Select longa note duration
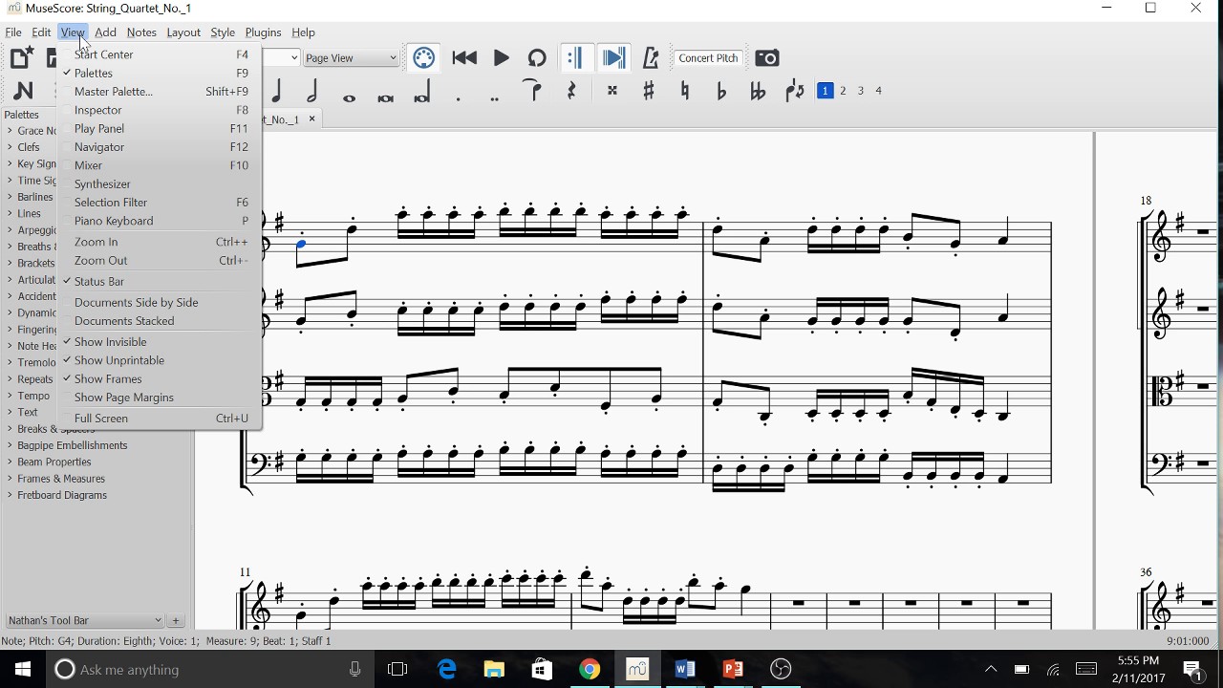This screenshot has width=1223, height=688. 422,93
